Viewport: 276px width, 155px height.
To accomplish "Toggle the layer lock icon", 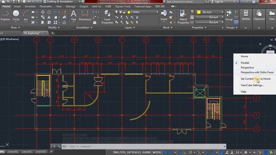I will [x=125, y=12].
